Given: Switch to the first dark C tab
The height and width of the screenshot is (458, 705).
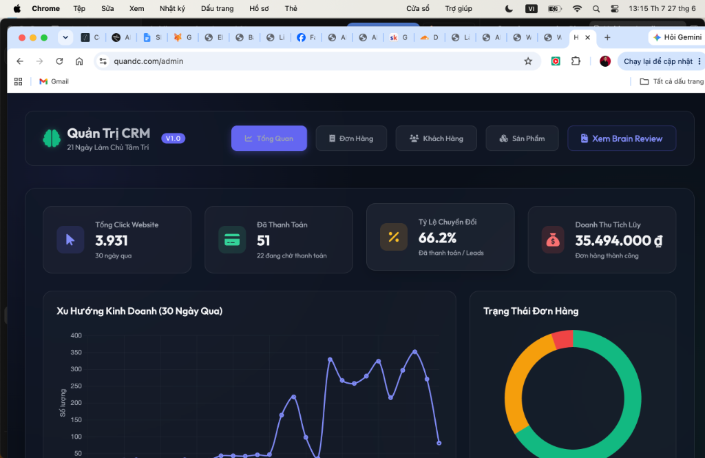Looking at the screenshot, I should point(90,37).
